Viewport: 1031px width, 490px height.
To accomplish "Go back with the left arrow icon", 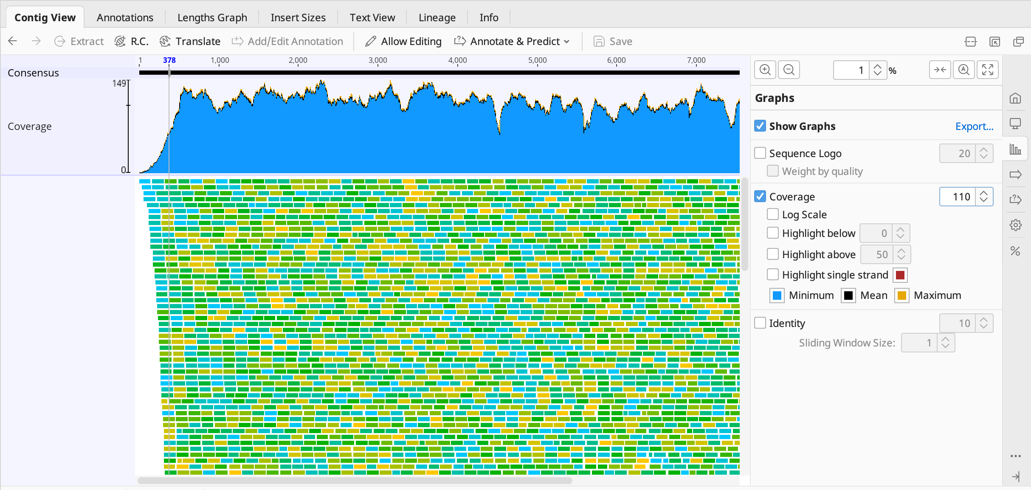I will pos(13,41).
